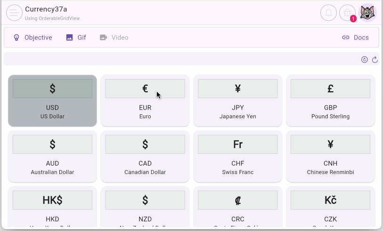
Task: Click the notifications bell icon
Action: pyautogui.click(x=328, y=13)
